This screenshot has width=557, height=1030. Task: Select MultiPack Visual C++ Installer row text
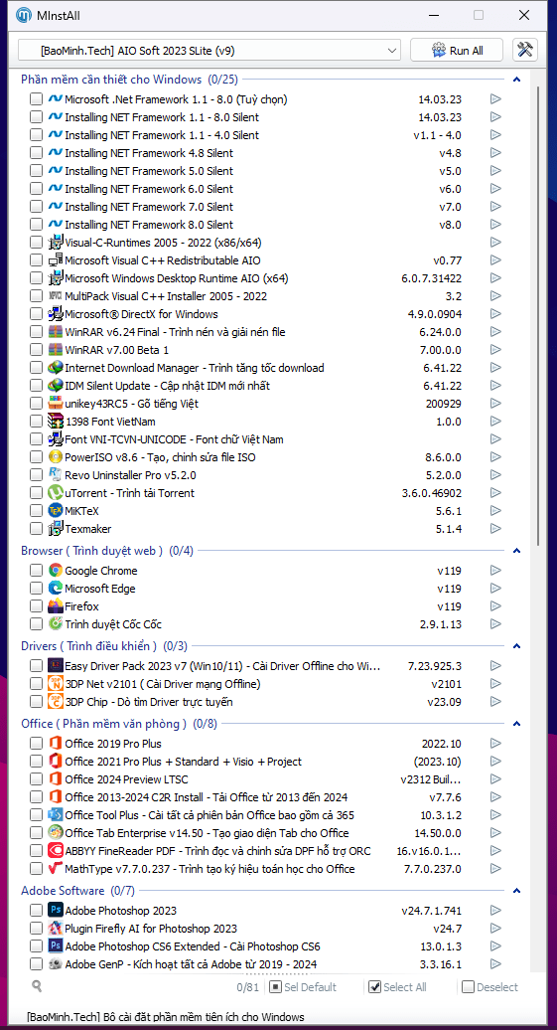point(166,296)
